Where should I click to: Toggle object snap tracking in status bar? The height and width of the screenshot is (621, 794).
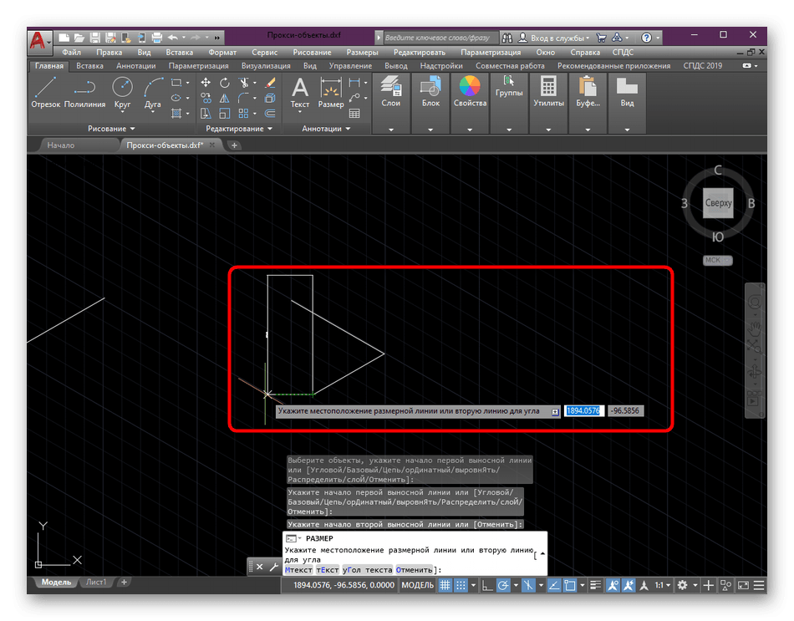(554, 586)
